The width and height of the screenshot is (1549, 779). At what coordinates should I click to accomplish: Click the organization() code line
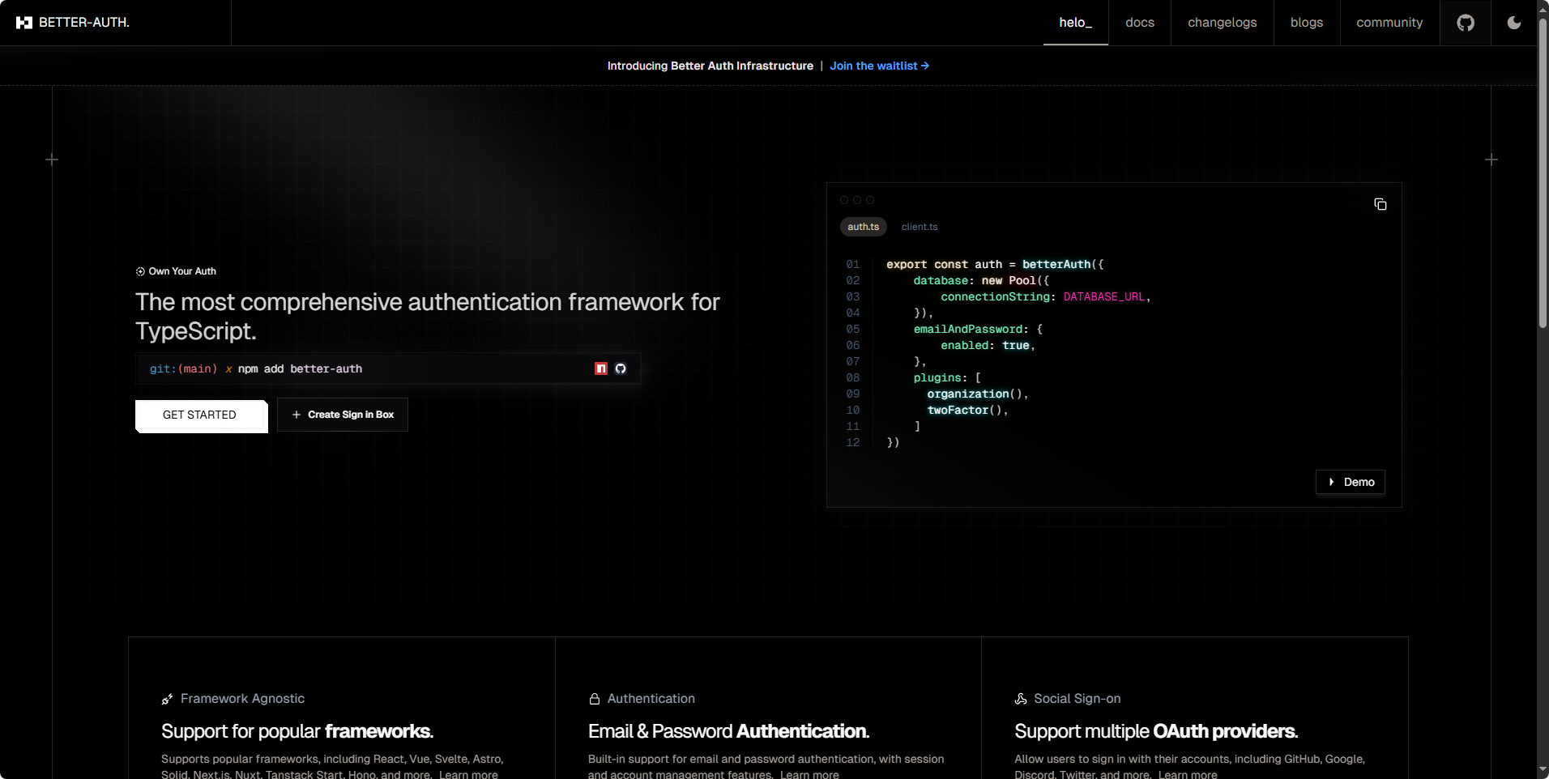[x=978, y=394]
